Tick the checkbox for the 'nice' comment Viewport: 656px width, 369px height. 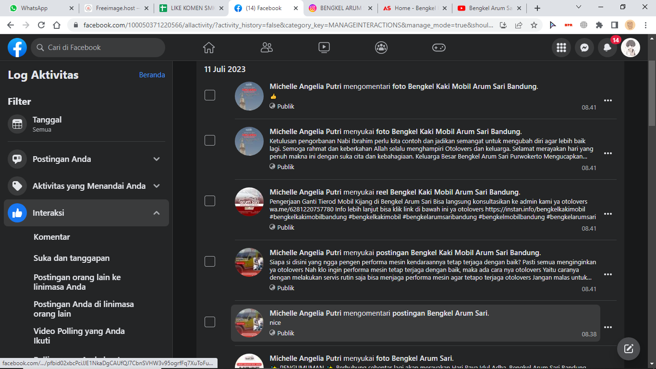pos(210,322)
